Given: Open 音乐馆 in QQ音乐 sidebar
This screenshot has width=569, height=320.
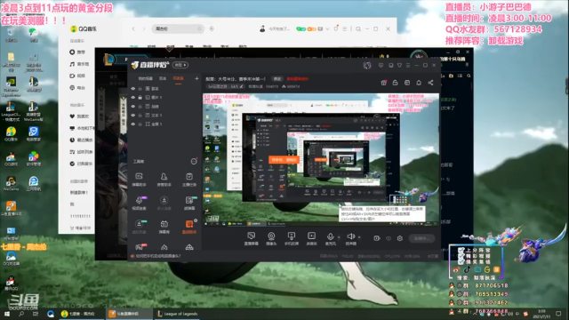Looking at the screenshot, I should (x=79, y=64).
